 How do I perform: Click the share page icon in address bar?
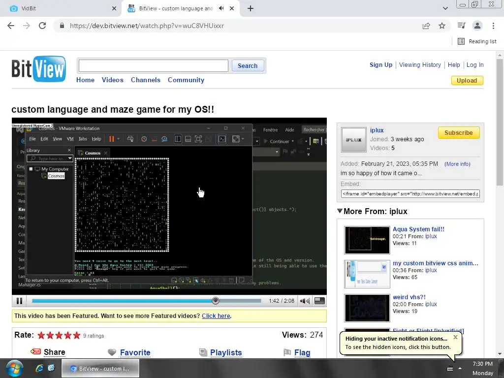[426, 26]
